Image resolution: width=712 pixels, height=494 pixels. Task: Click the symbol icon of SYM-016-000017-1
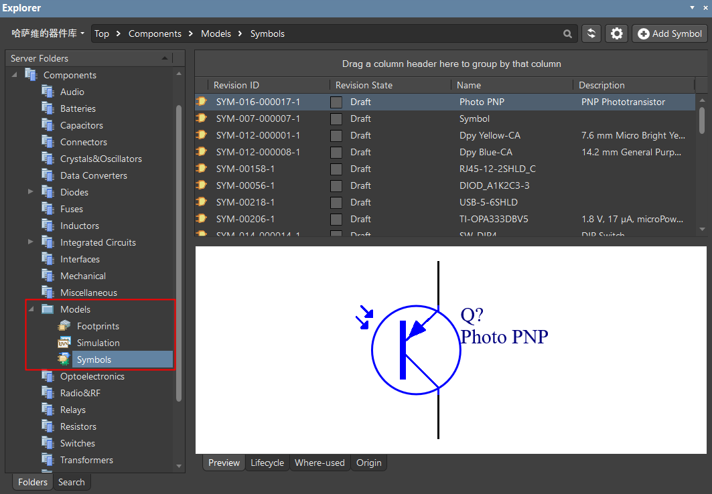[201, 102]
